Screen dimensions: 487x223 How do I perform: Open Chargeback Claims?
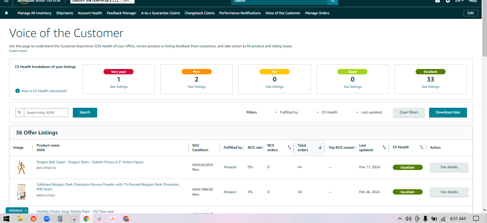(x=200, y=13)
